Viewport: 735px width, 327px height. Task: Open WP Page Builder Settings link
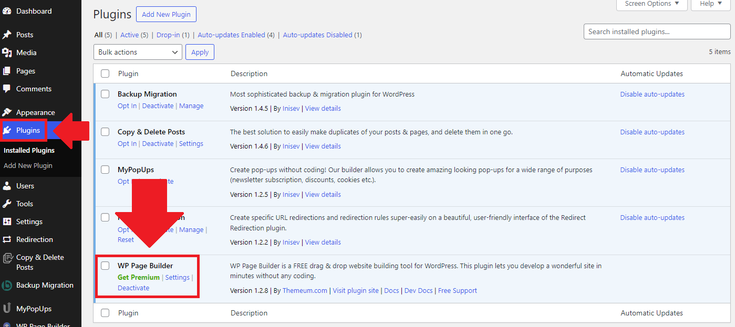178,278
